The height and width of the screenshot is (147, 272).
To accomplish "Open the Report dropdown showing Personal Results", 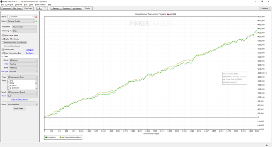I will [21, 21].
